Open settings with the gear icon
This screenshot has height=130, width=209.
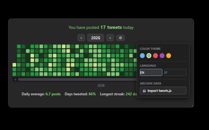tap(121, 38)
